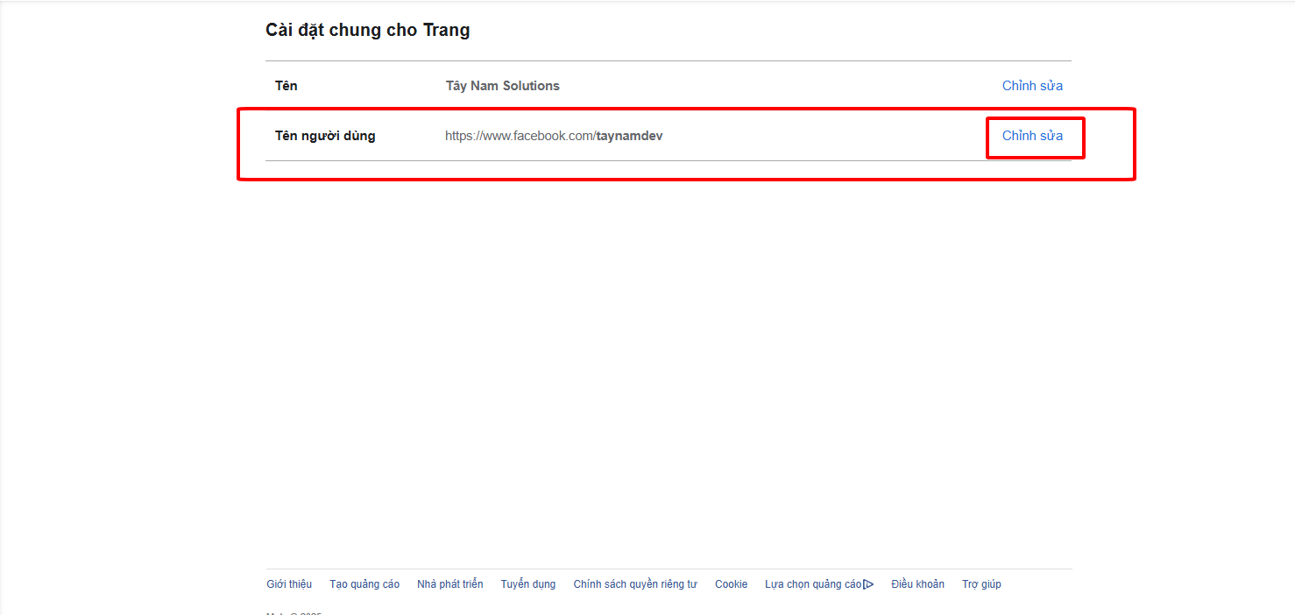The image size is (1295, 615).
Task: Click Trợ giúp in the footer
Action: pos(981,584)
